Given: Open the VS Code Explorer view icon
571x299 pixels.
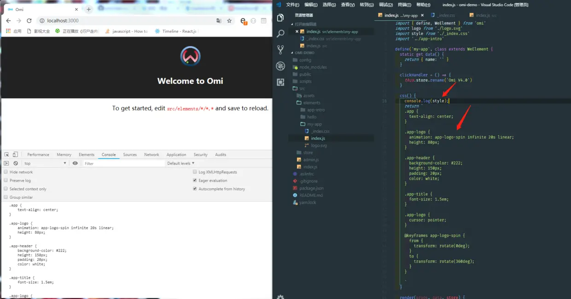Looking at the screenshot, I should coord(280,18).
